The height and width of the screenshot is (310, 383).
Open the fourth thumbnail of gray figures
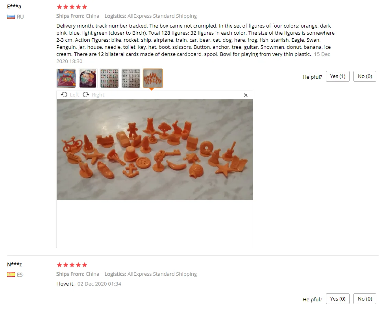[x=131, y=78]
